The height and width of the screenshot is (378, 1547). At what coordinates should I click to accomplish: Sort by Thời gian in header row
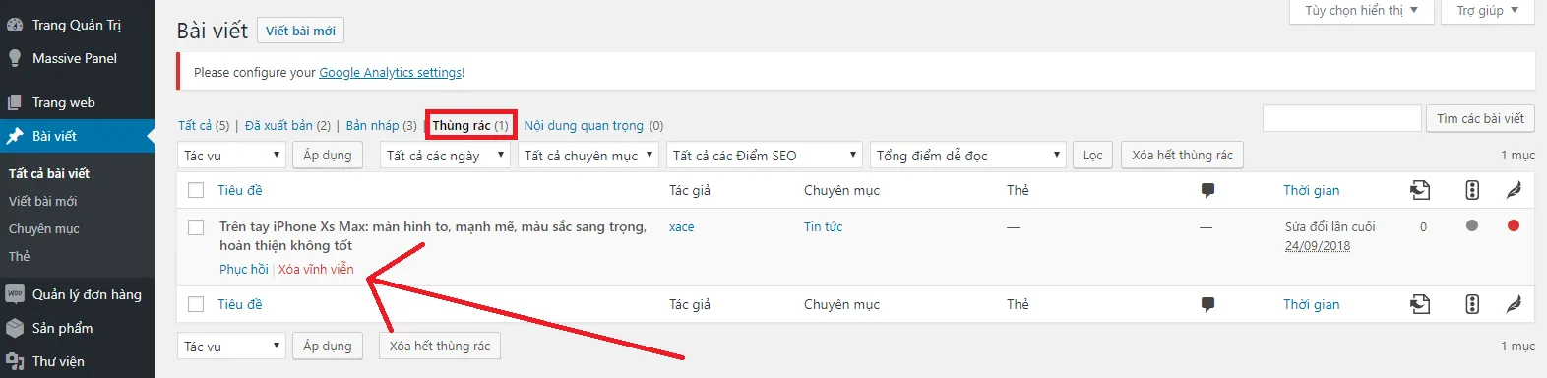(1311, 190)
